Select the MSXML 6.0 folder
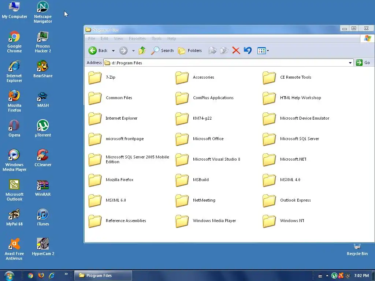 pos(107,201)
